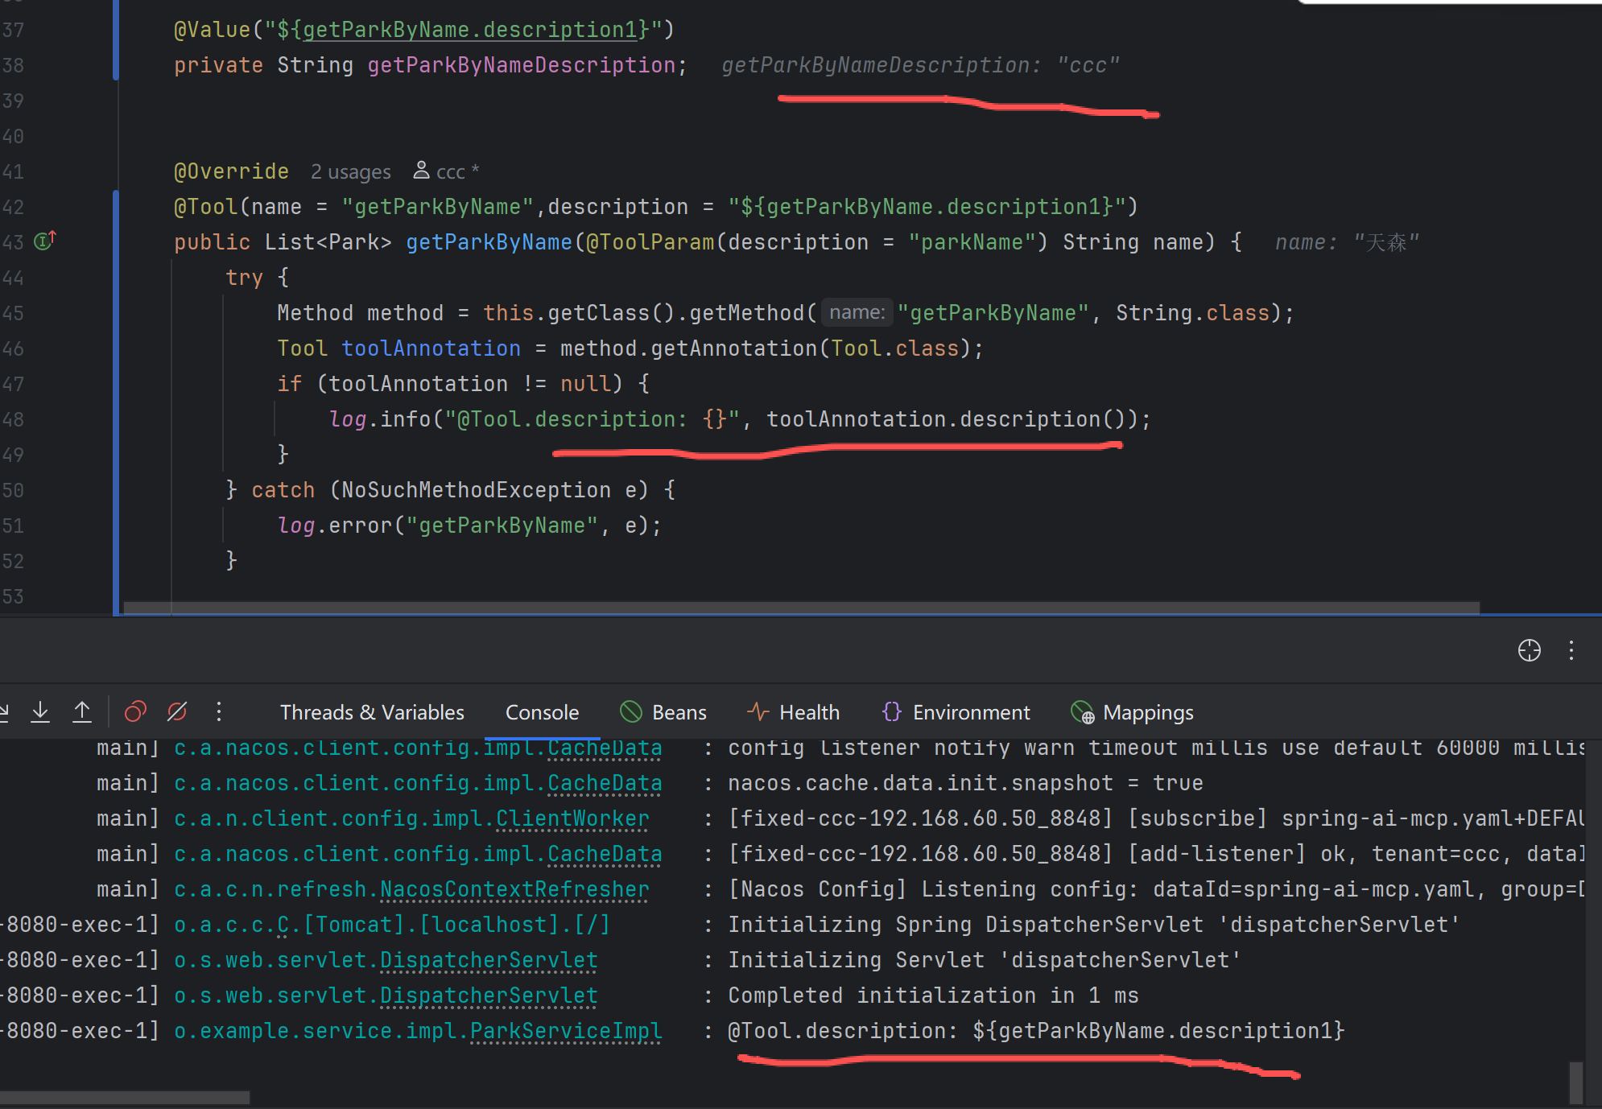Toggle Mute Breakpoints slashed circle icon
The height and width of the screenshot is (1109, 1602).
tap(177, 711)
